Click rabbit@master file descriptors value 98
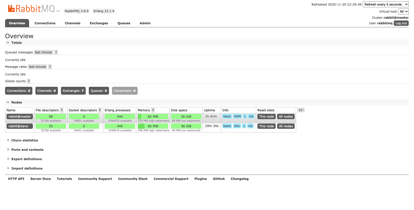This screenshot has height=210, width=414. coord(51,117)
